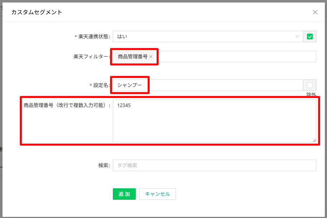Focus the 商品管理番号 textarea with 12345
This screenshot has width=327, height=218.
[214, 121]
